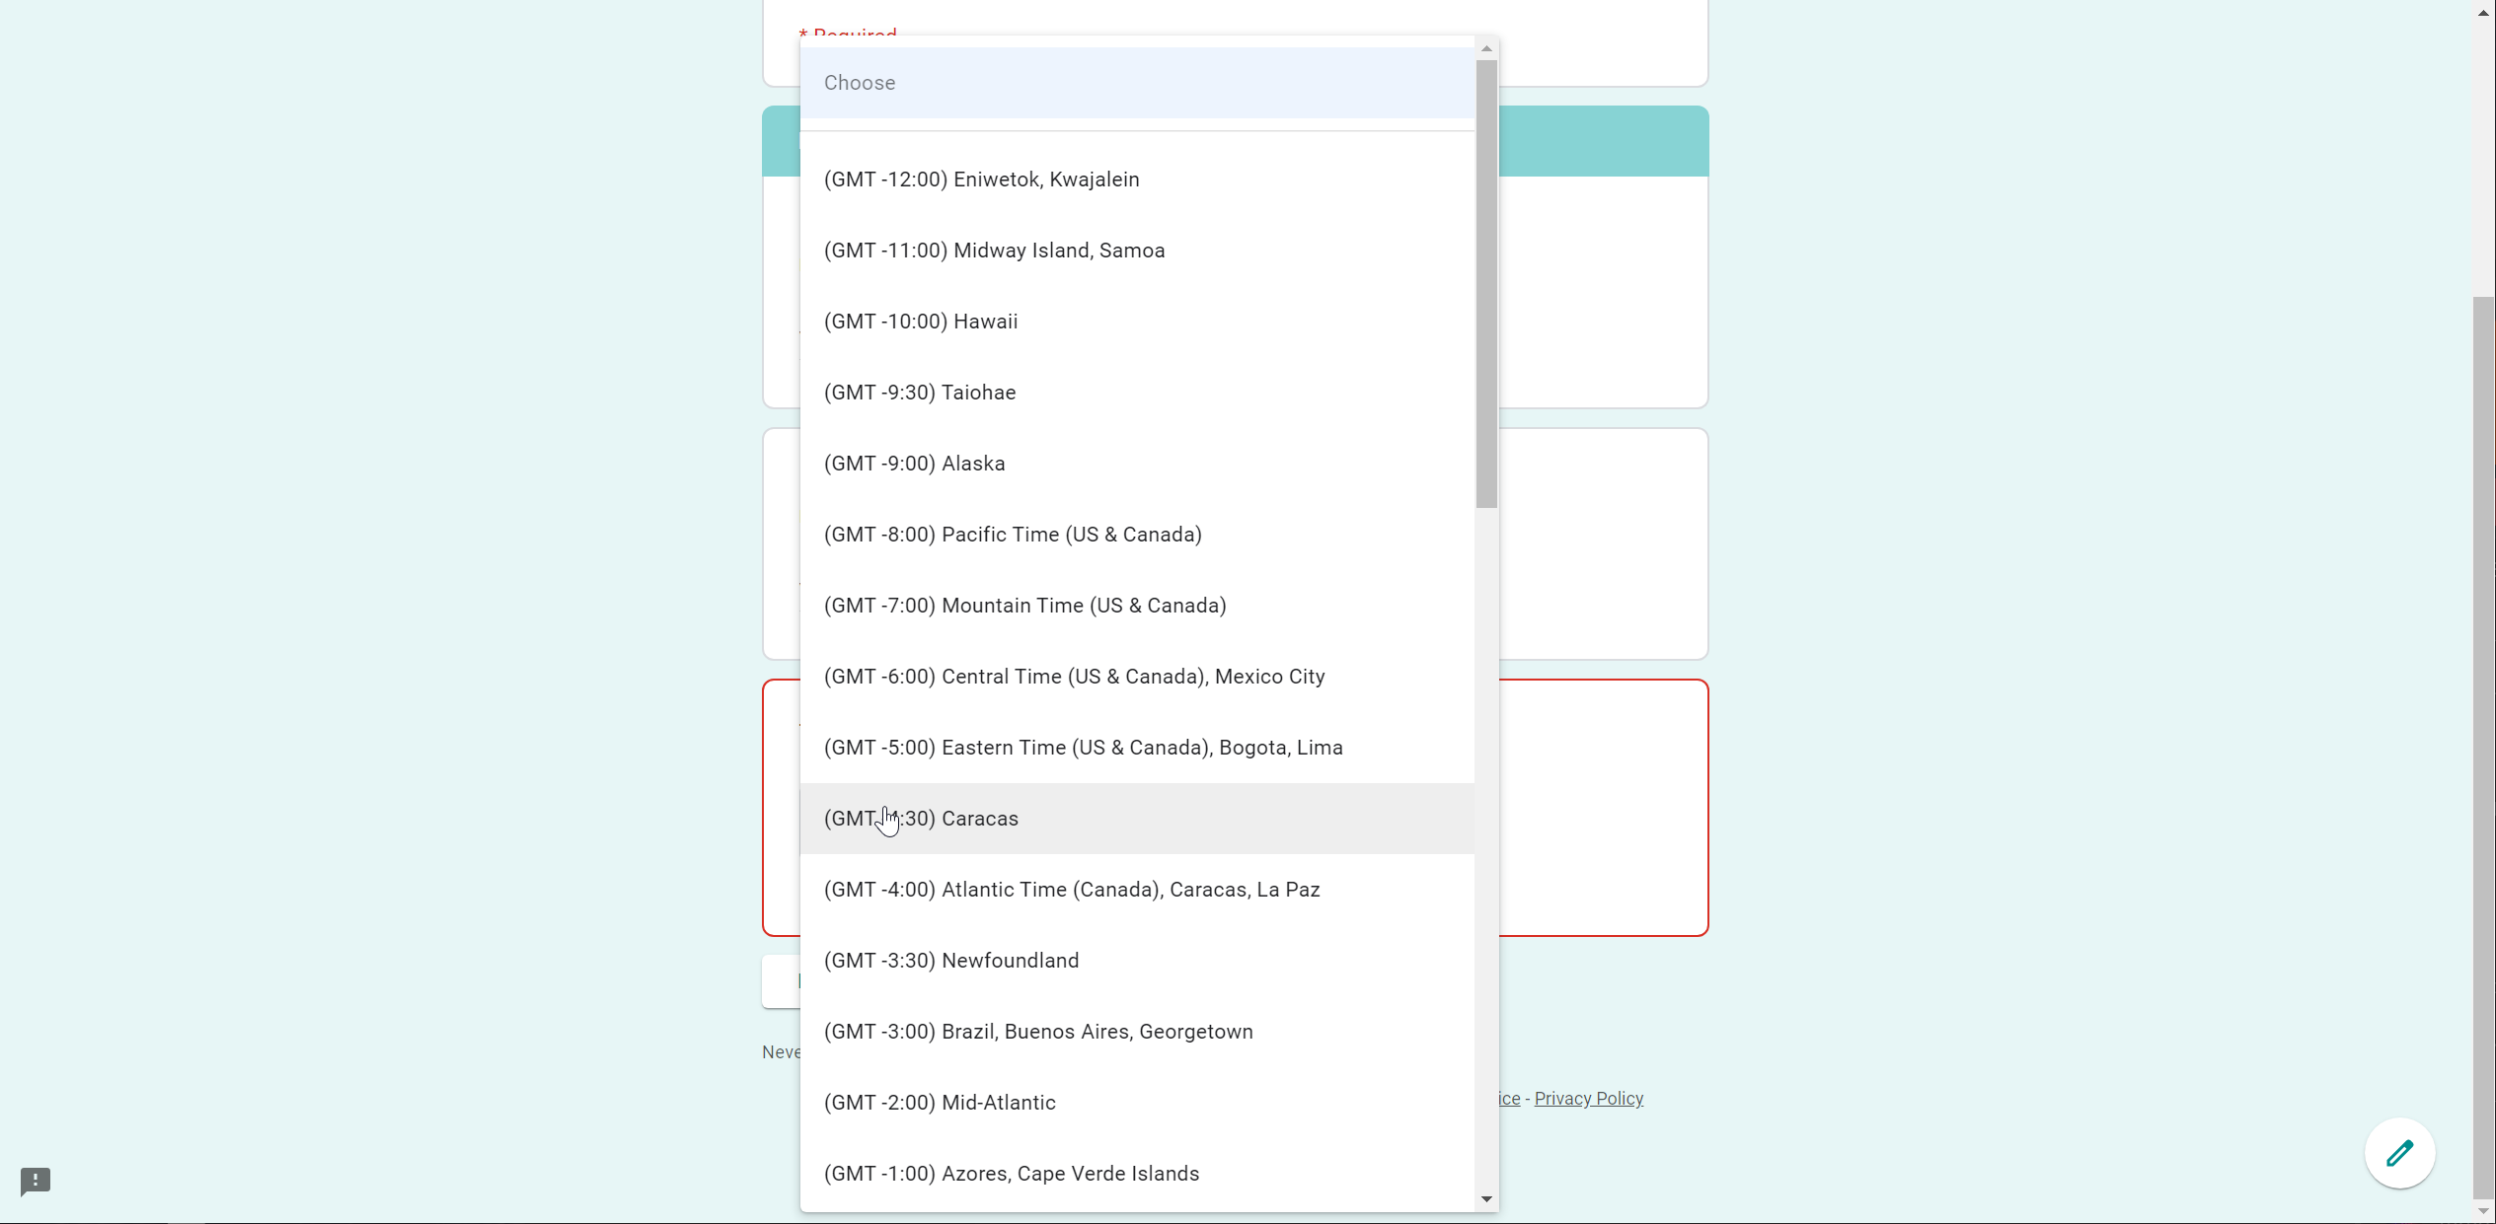Click dropdown list scroll down arrow
Viewport: 2496px width, 1224px height.
pos(1486,1199)
